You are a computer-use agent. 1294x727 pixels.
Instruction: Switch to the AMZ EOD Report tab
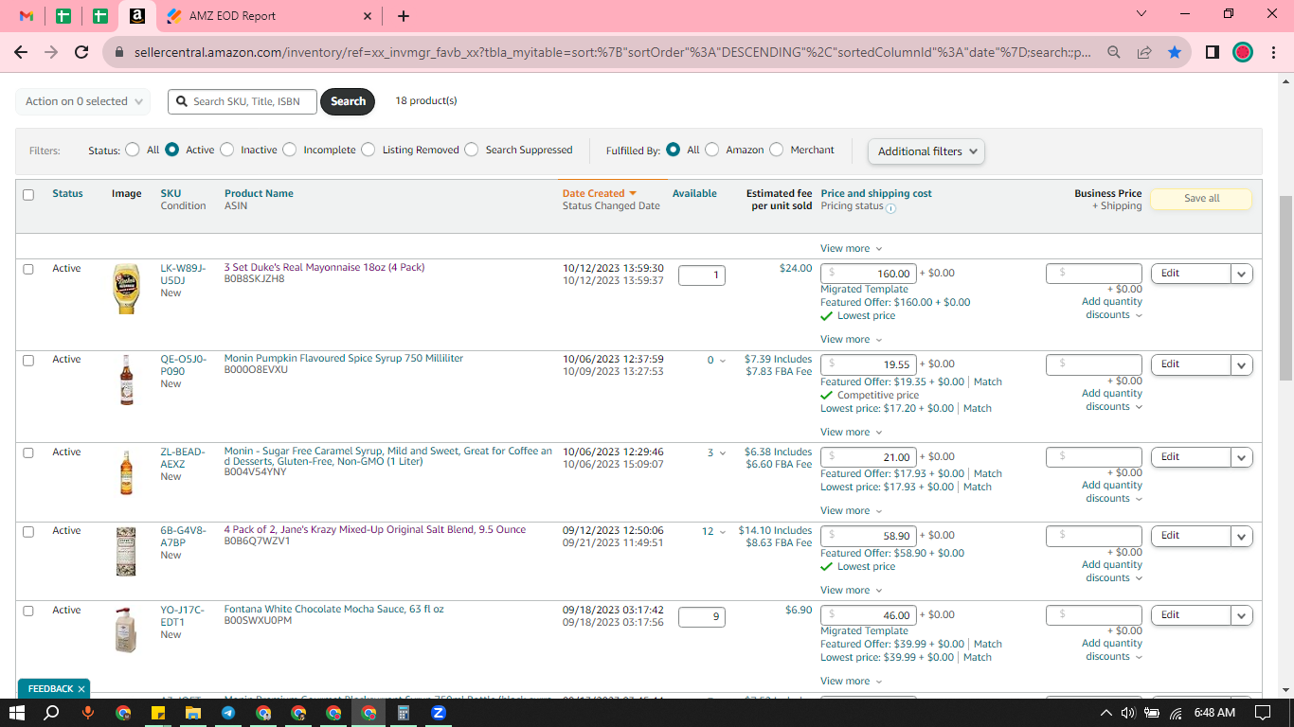click(270, 16)
